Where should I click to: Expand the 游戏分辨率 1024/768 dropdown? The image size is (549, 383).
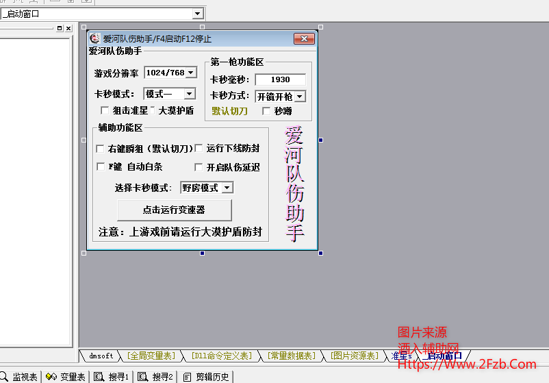point(190,73)
